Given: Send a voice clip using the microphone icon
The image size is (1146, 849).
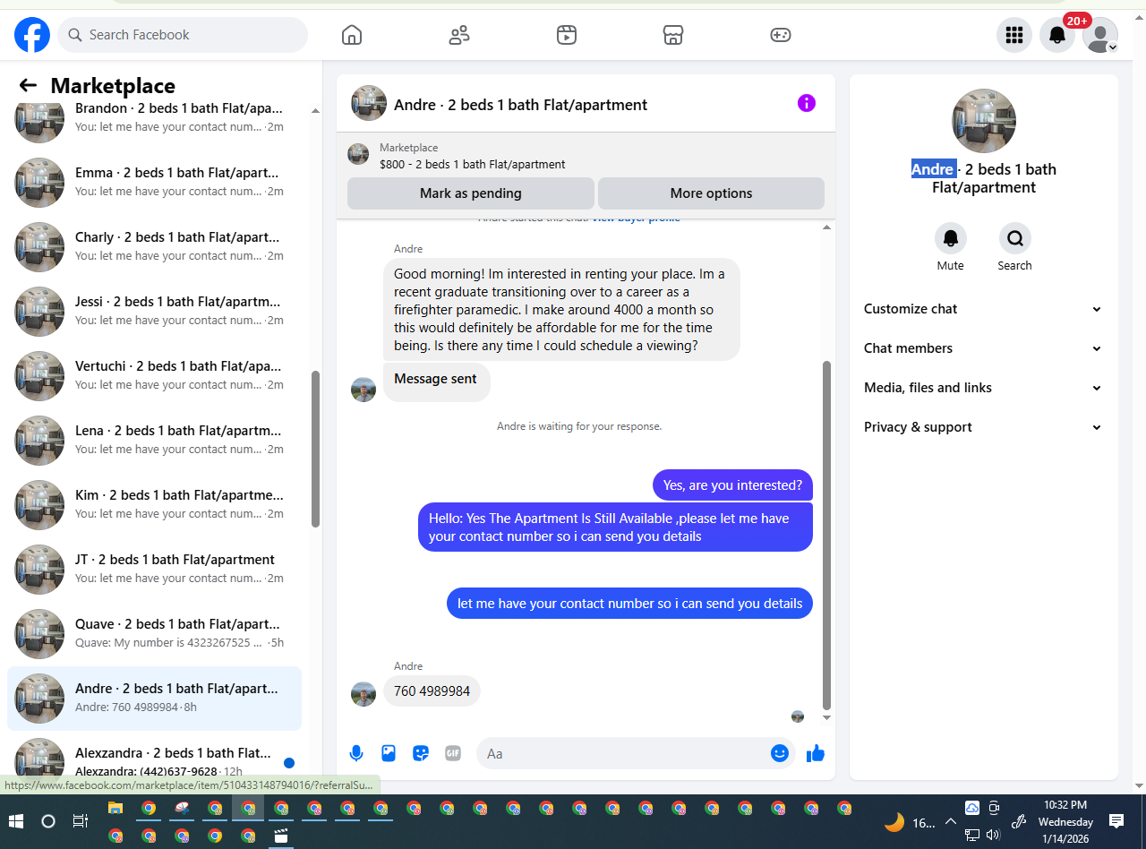Looking at the screenshot, I should click(356, 753).
